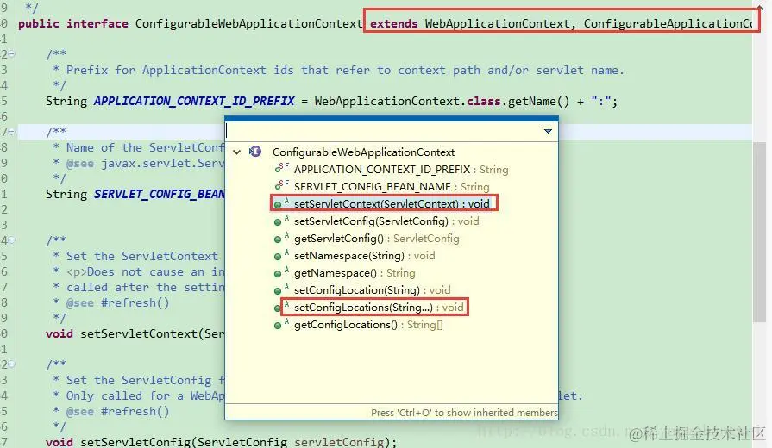This screenshot has height=448, width=772.
Task: Click green method icon of setConfigLocations
Action: pyautogui.click(x=278, y=308)
